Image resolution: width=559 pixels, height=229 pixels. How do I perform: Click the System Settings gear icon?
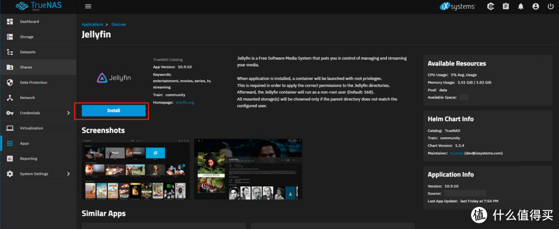pos(10,174)
